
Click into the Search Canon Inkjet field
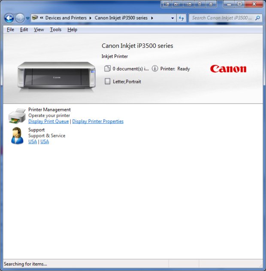pos(221,18)
